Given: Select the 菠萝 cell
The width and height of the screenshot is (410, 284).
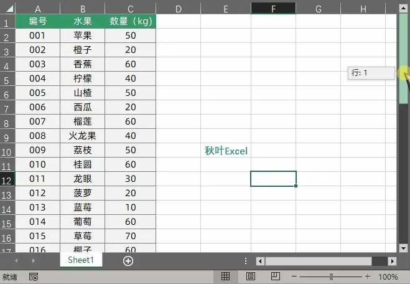Looking at the screenshot, I should 83,193.
